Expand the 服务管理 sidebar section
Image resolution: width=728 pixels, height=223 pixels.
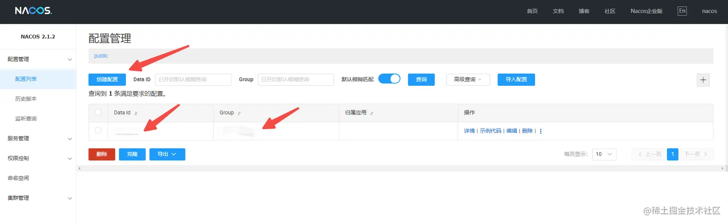click(38, 138)
